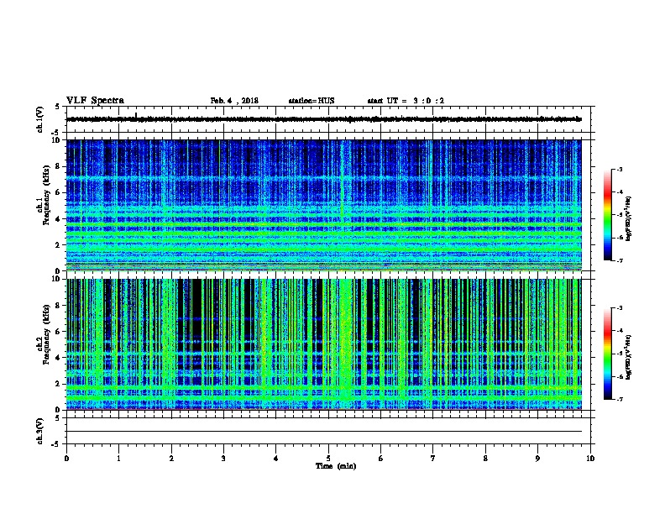Click the "6" kHz tick of ch.1 spectrogram
Screen dimensions: 665x514
pos(59,193)
